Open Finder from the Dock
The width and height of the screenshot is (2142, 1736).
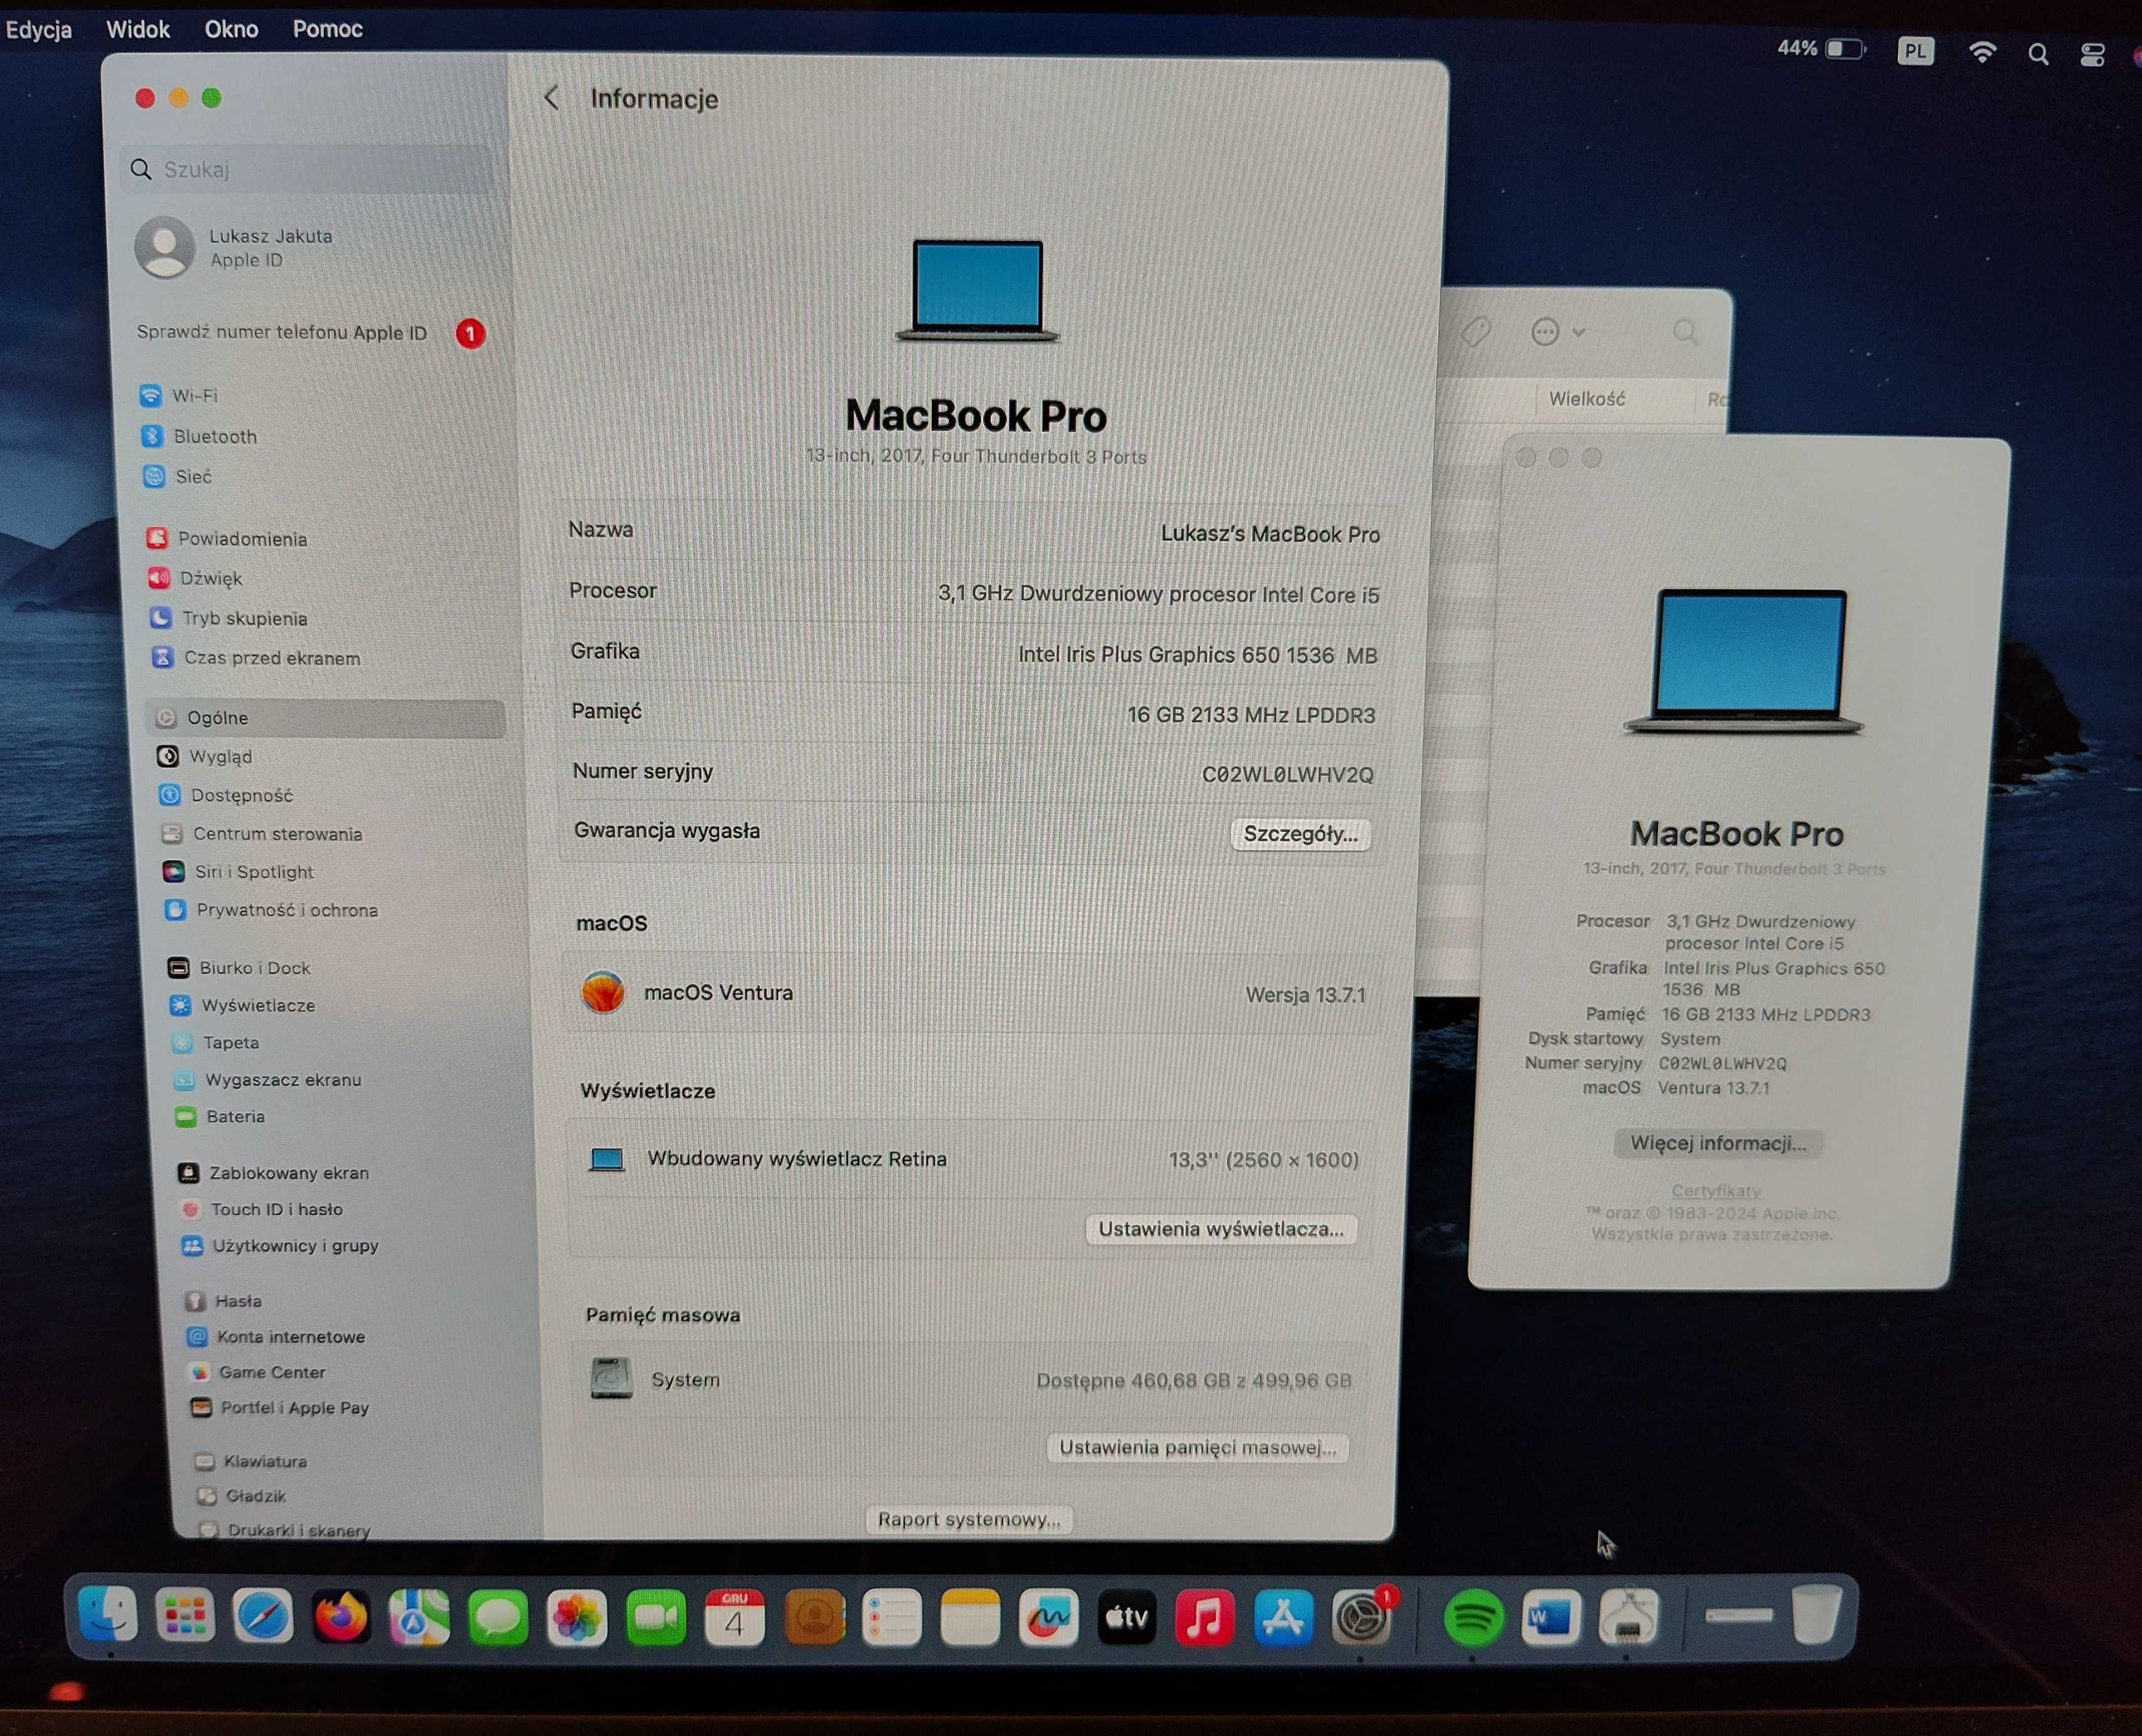[108, 1615]
